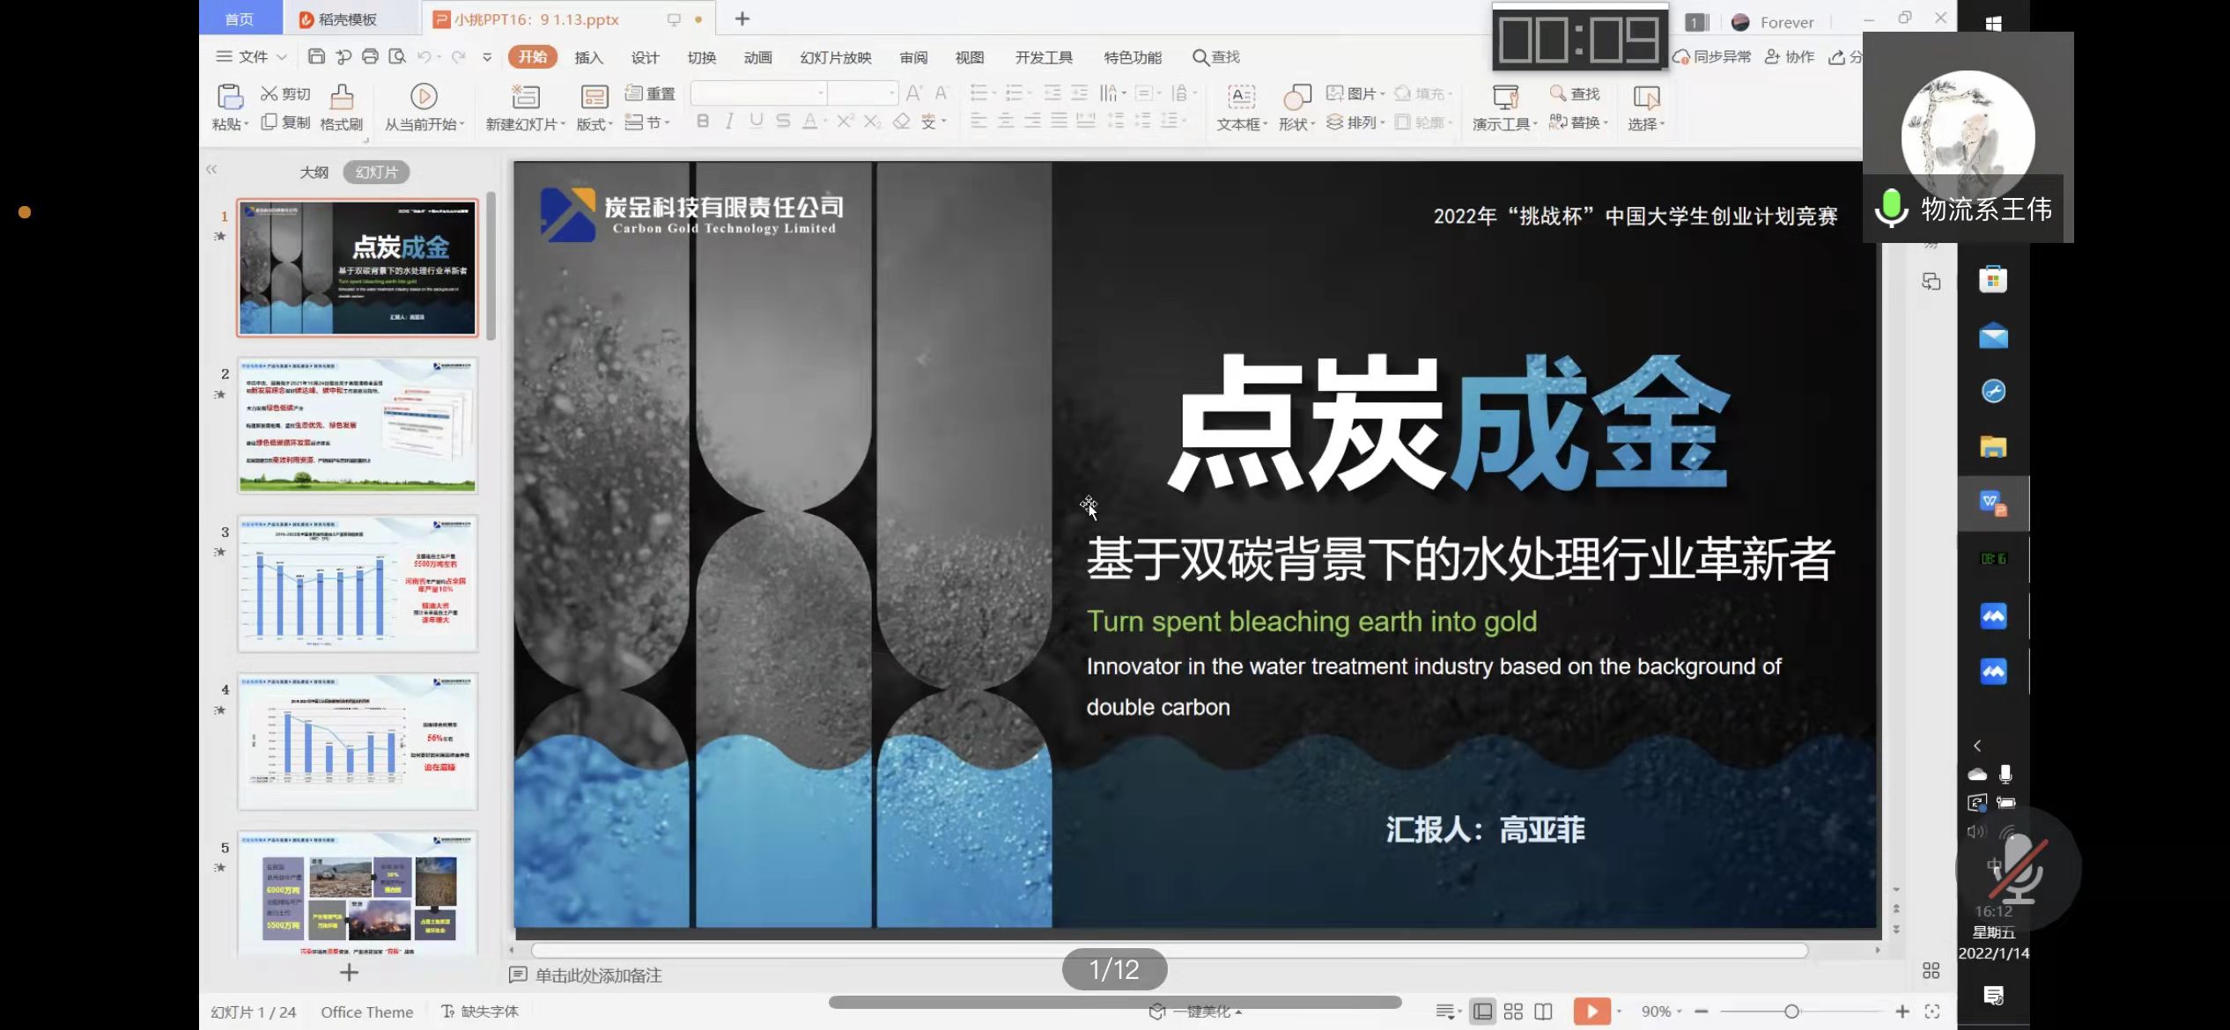Open Print Preview from quick access toolbar

(x=397, y=56)
